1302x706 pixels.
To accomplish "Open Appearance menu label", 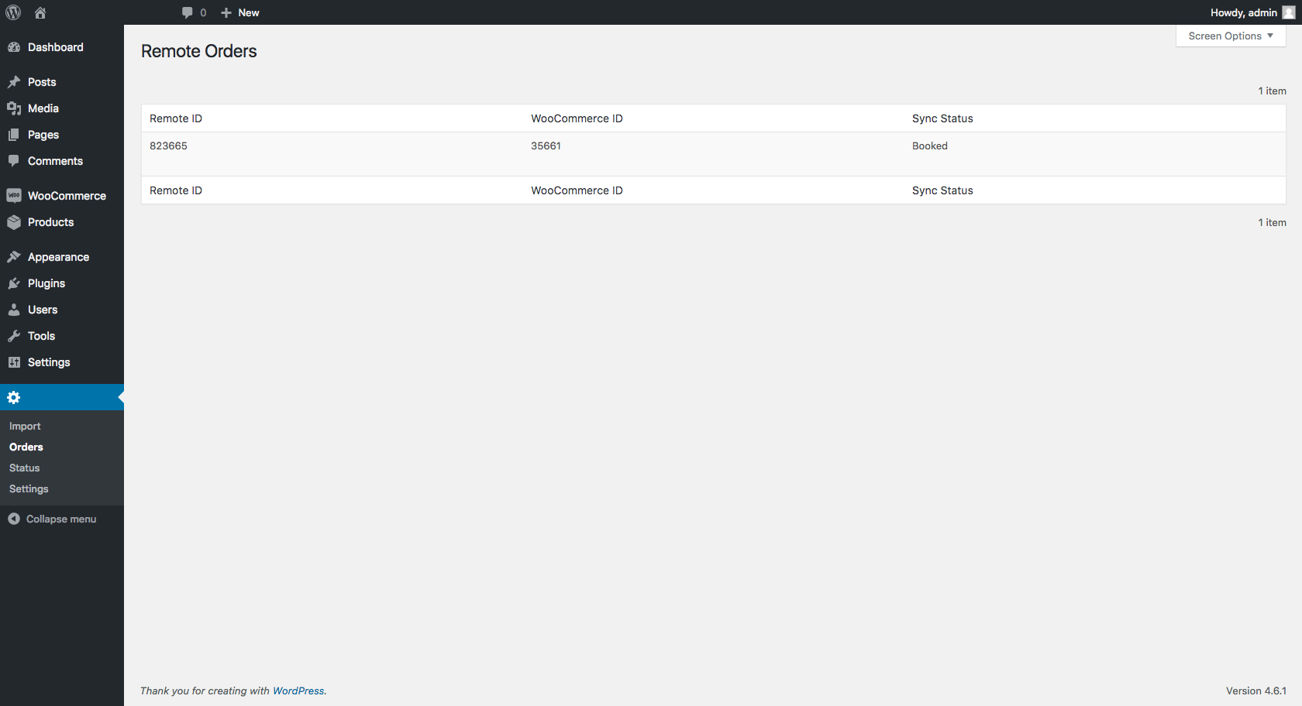I will coord(58,257).
